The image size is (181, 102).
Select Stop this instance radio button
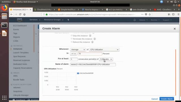tap(72, 35)
